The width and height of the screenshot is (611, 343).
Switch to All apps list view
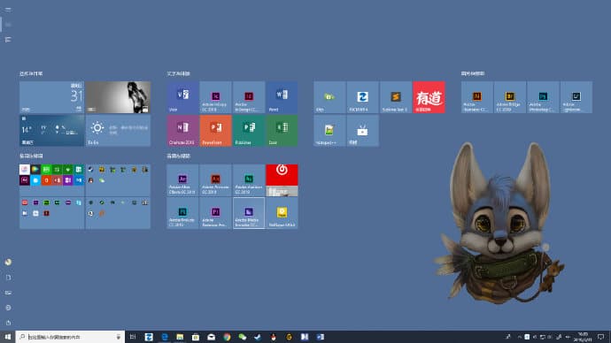click(8, 40)
